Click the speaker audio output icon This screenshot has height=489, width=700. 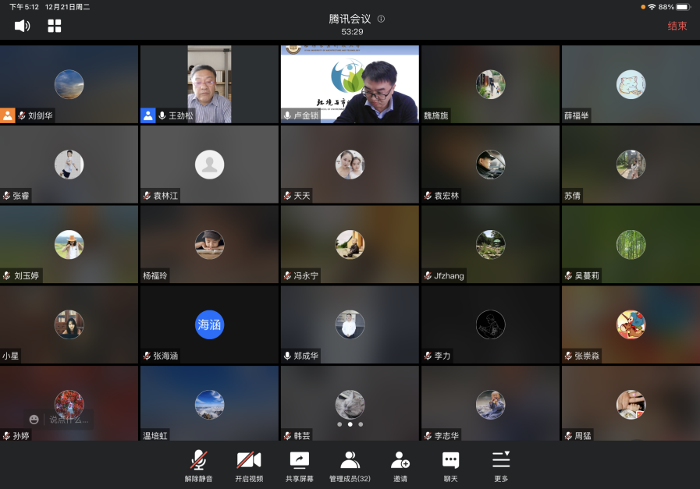point(22,26)
